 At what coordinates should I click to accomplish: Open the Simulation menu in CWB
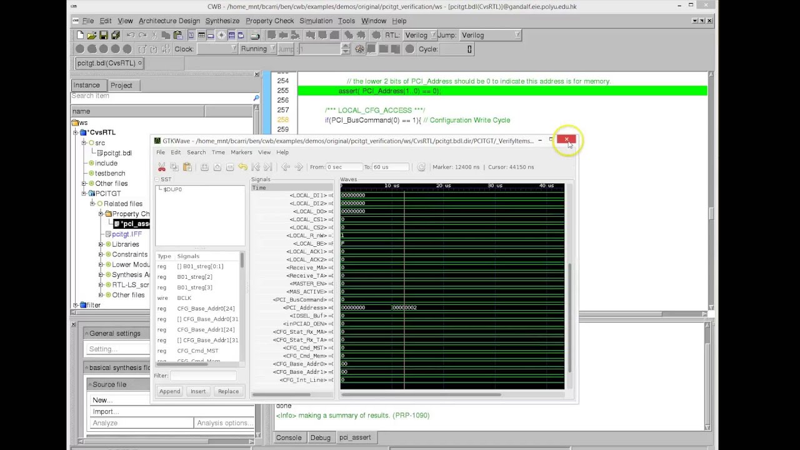pyautogui.click(x=316, y=21)
